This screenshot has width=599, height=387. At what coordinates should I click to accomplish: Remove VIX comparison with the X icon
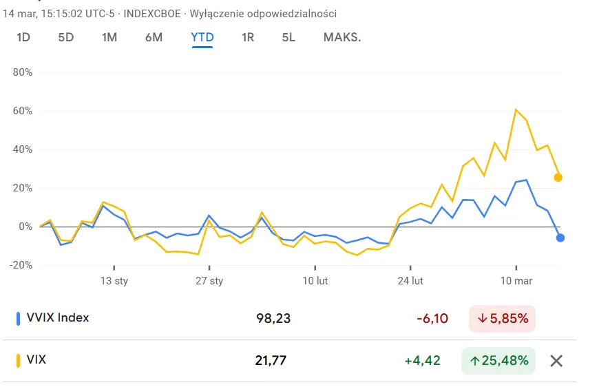point(556,361)
